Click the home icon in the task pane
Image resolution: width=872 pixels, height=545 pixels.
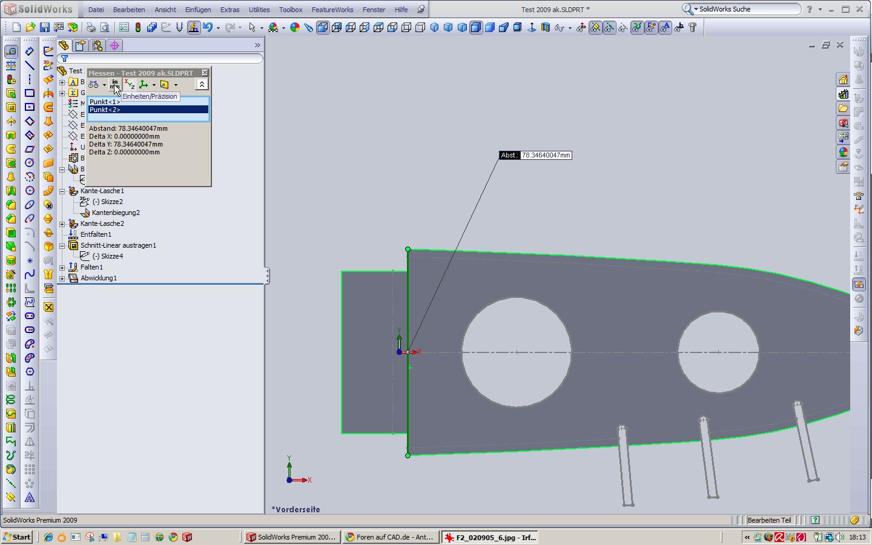[x=843, y=79]
